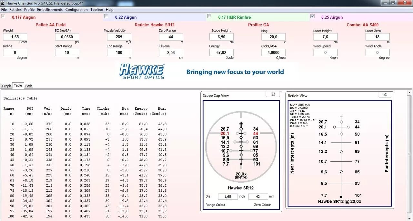Close the Scope Cap View panel
Screen dimensions: 413x221
tap(273, 94)
